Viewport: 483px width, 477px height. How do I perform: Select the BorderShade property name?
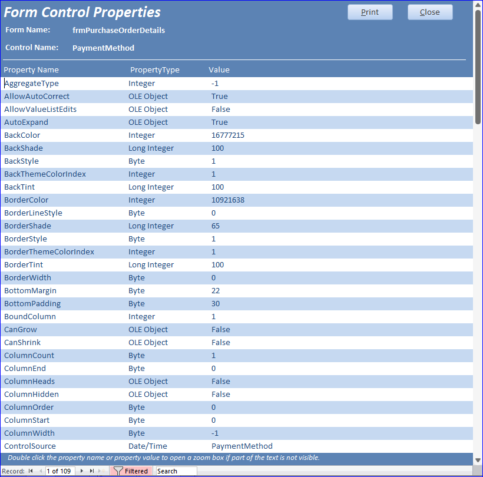pyautogui.click(x=28, y=226)
